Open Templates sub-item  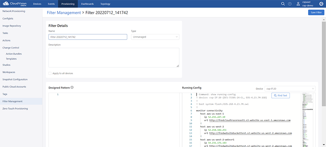(11, 59)
